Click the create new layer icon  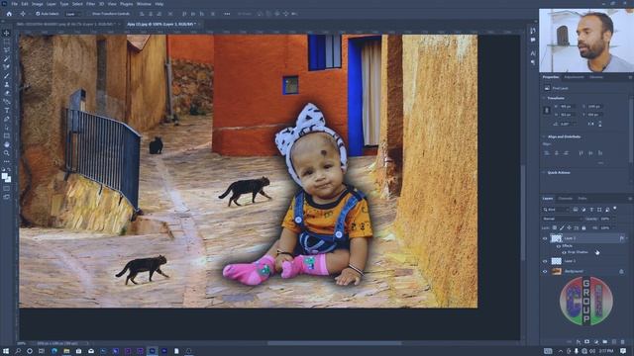614,342
